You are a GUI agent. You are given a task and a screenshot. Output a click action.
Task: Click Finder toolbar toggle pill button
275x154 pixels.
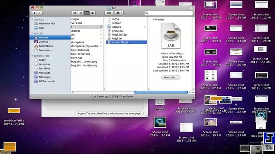click(x=191, y=8)
